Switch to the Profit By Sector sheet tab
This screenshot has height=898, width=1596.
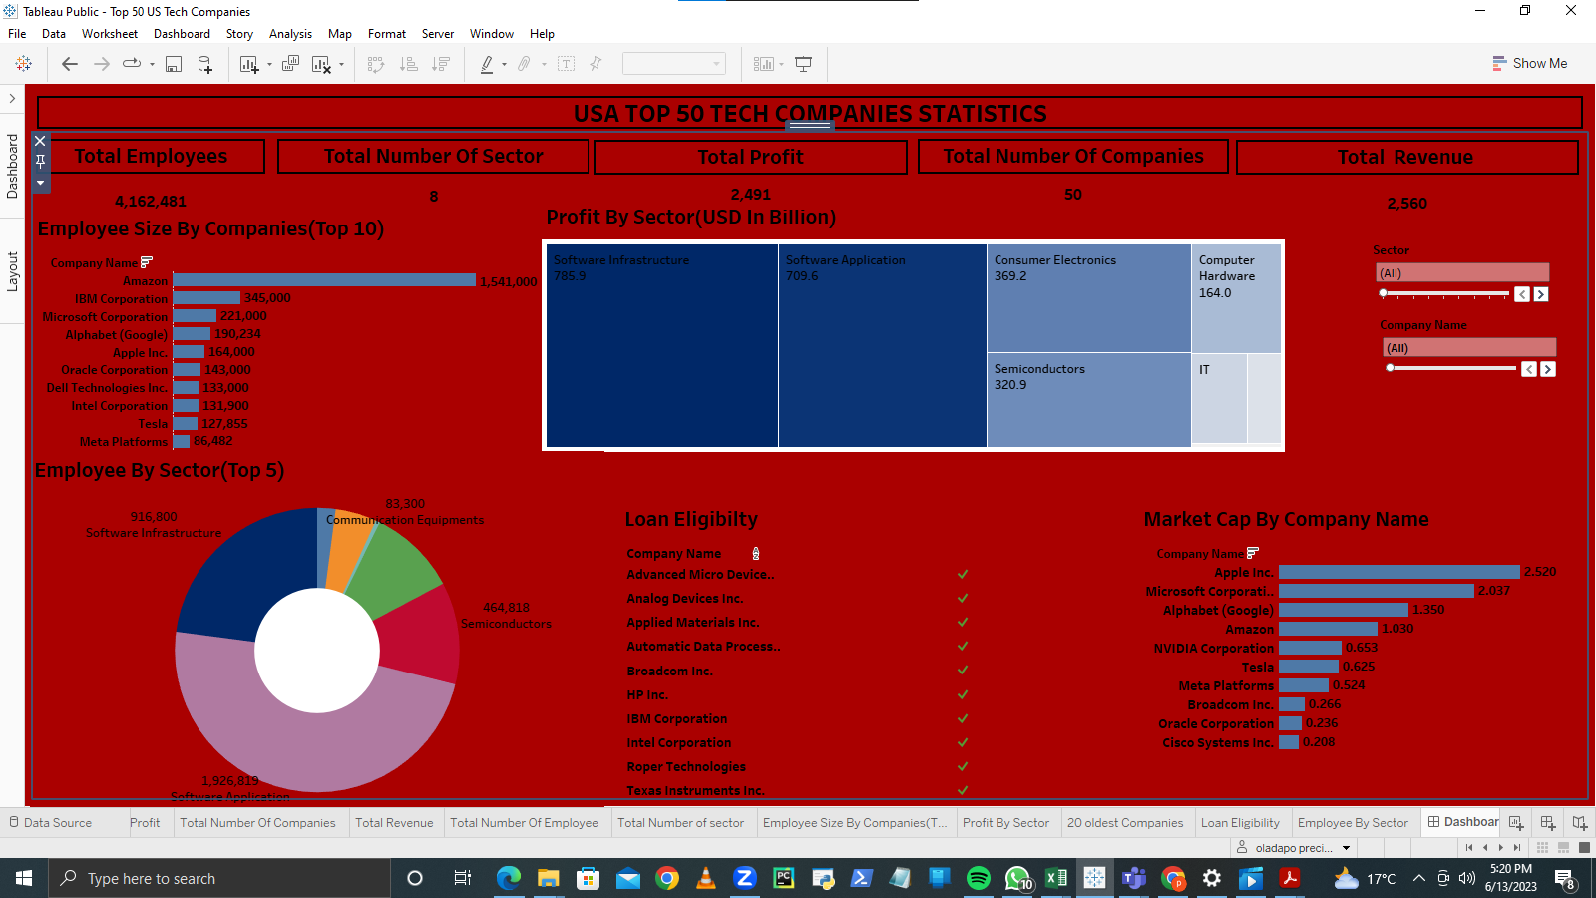[x=1005, y=823]
